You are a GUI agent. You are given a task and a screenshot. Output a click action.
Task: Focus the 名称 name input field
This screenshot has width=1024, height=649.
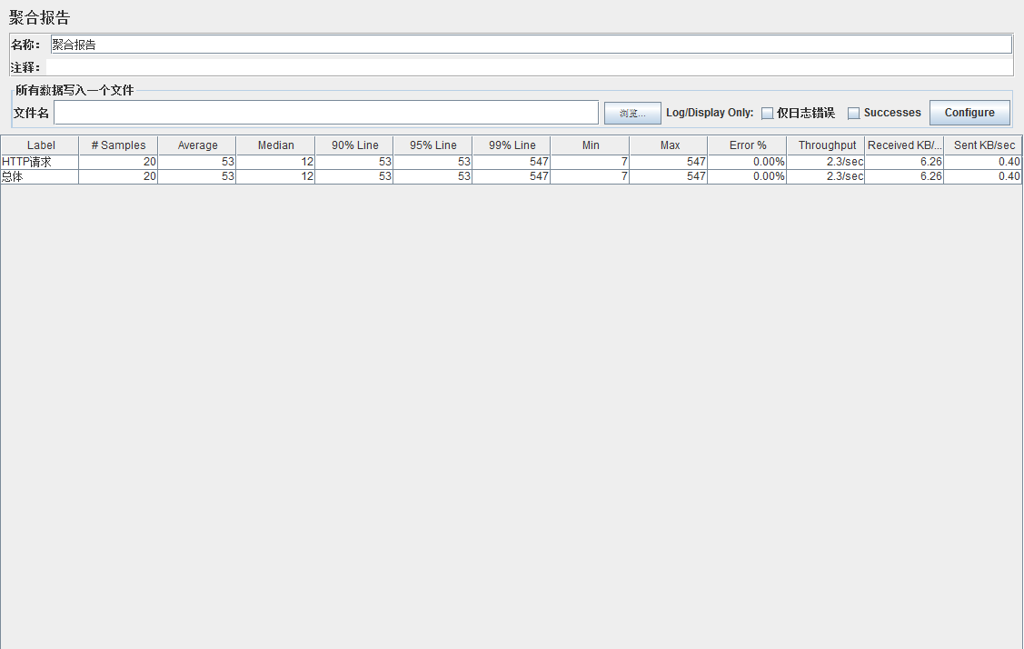532,45
